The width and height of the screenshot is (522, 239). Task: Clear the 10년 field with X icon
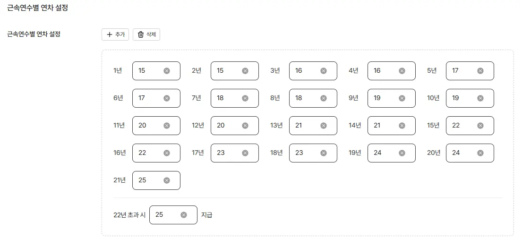(480, 98)
